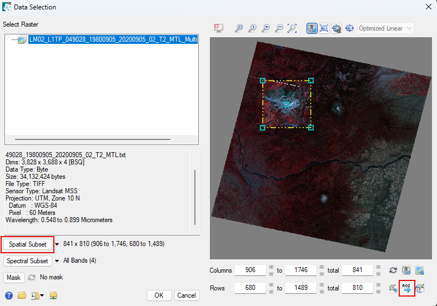The image size is (437, 306).
Task: Click the zoom to full extent icon
Action: point(293,28)
